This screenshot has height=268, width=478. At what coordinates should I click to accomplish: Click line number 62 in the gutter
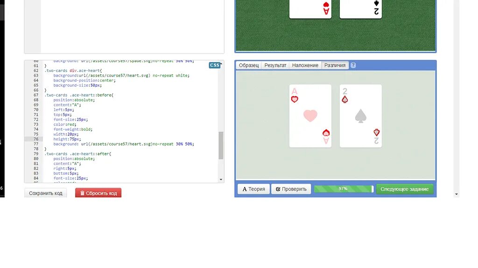tap(36, 70)
